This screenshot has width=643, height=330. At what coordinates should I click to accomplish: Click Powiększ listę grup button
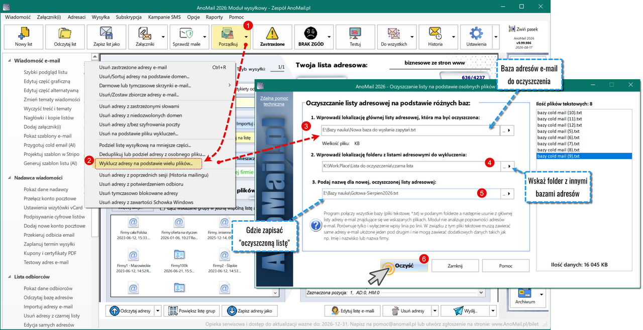click(x=193, y=311)
